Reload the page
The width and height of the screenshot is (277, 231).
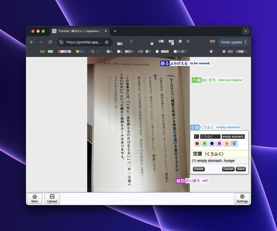(x=50, y=42)
